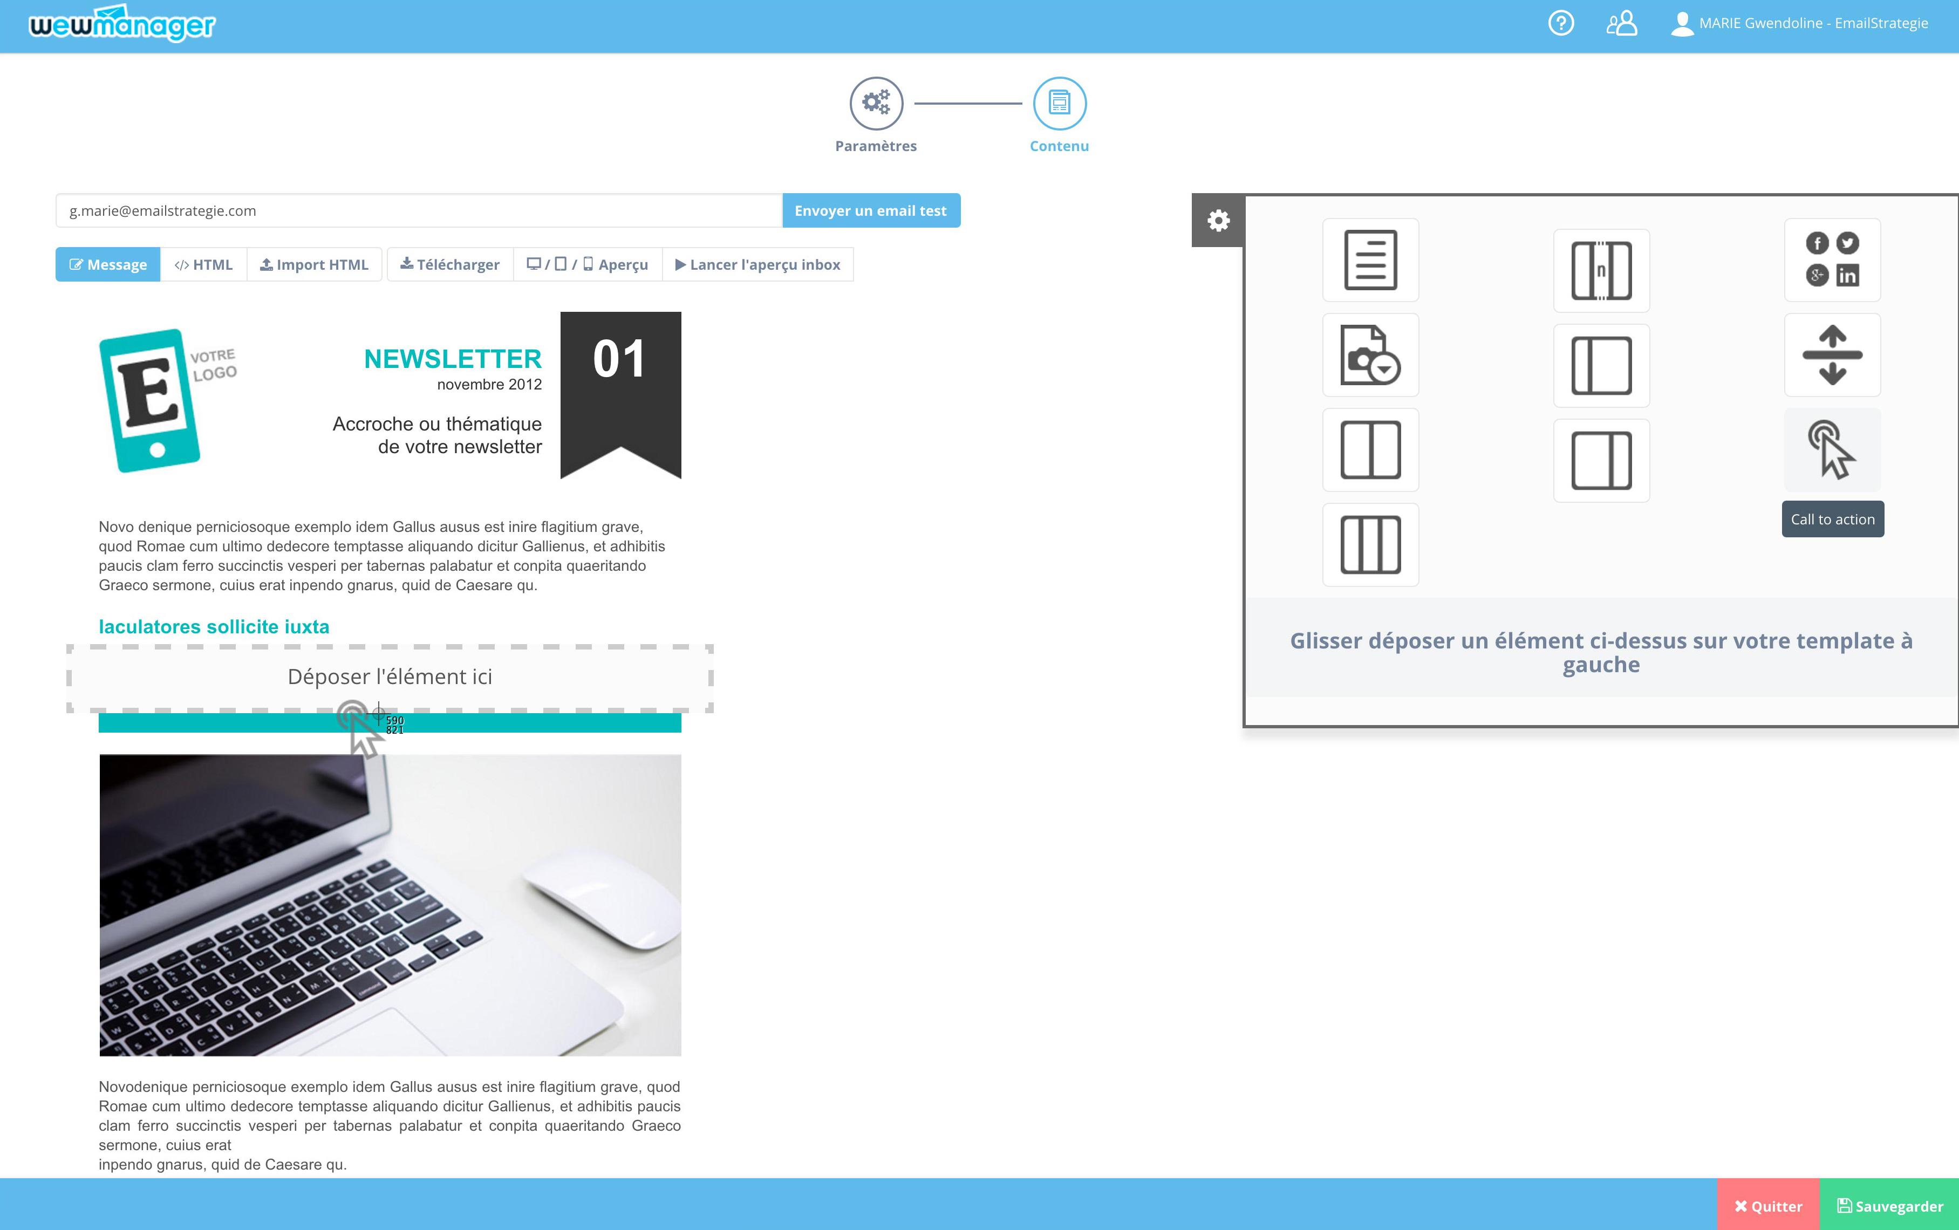Click the Quitter button

pyautogui.click(x=1760, y=1203)
